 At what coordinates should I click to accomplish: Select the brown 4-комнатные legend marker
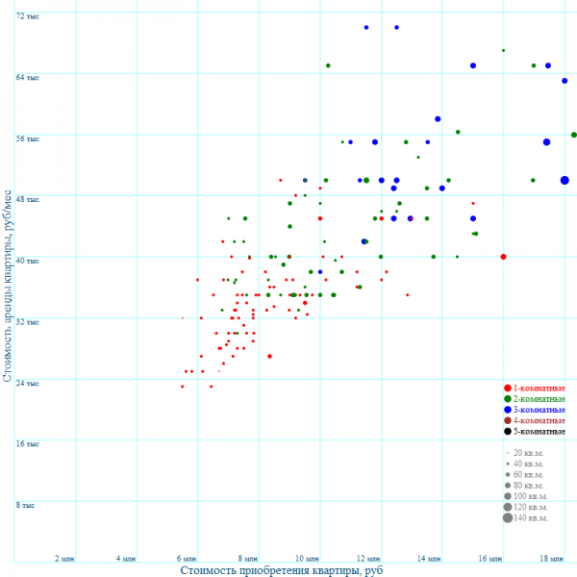[x=507, y=421]
